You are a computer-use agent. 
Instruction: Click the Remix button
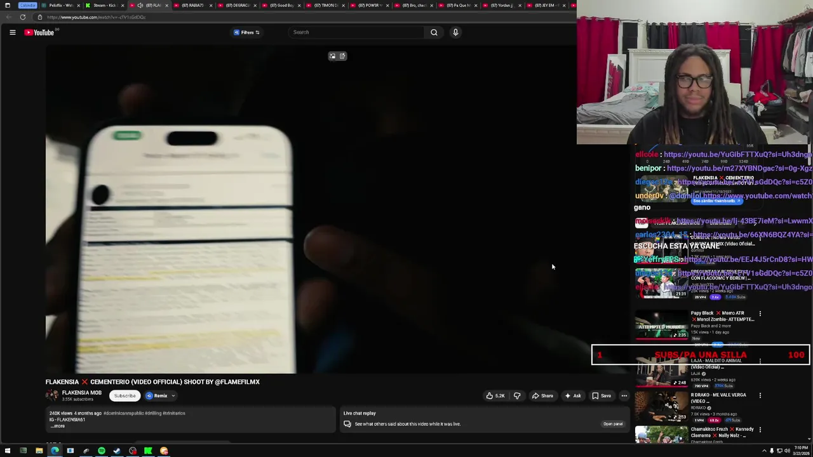pyautogui.click(x=156, y=395)
